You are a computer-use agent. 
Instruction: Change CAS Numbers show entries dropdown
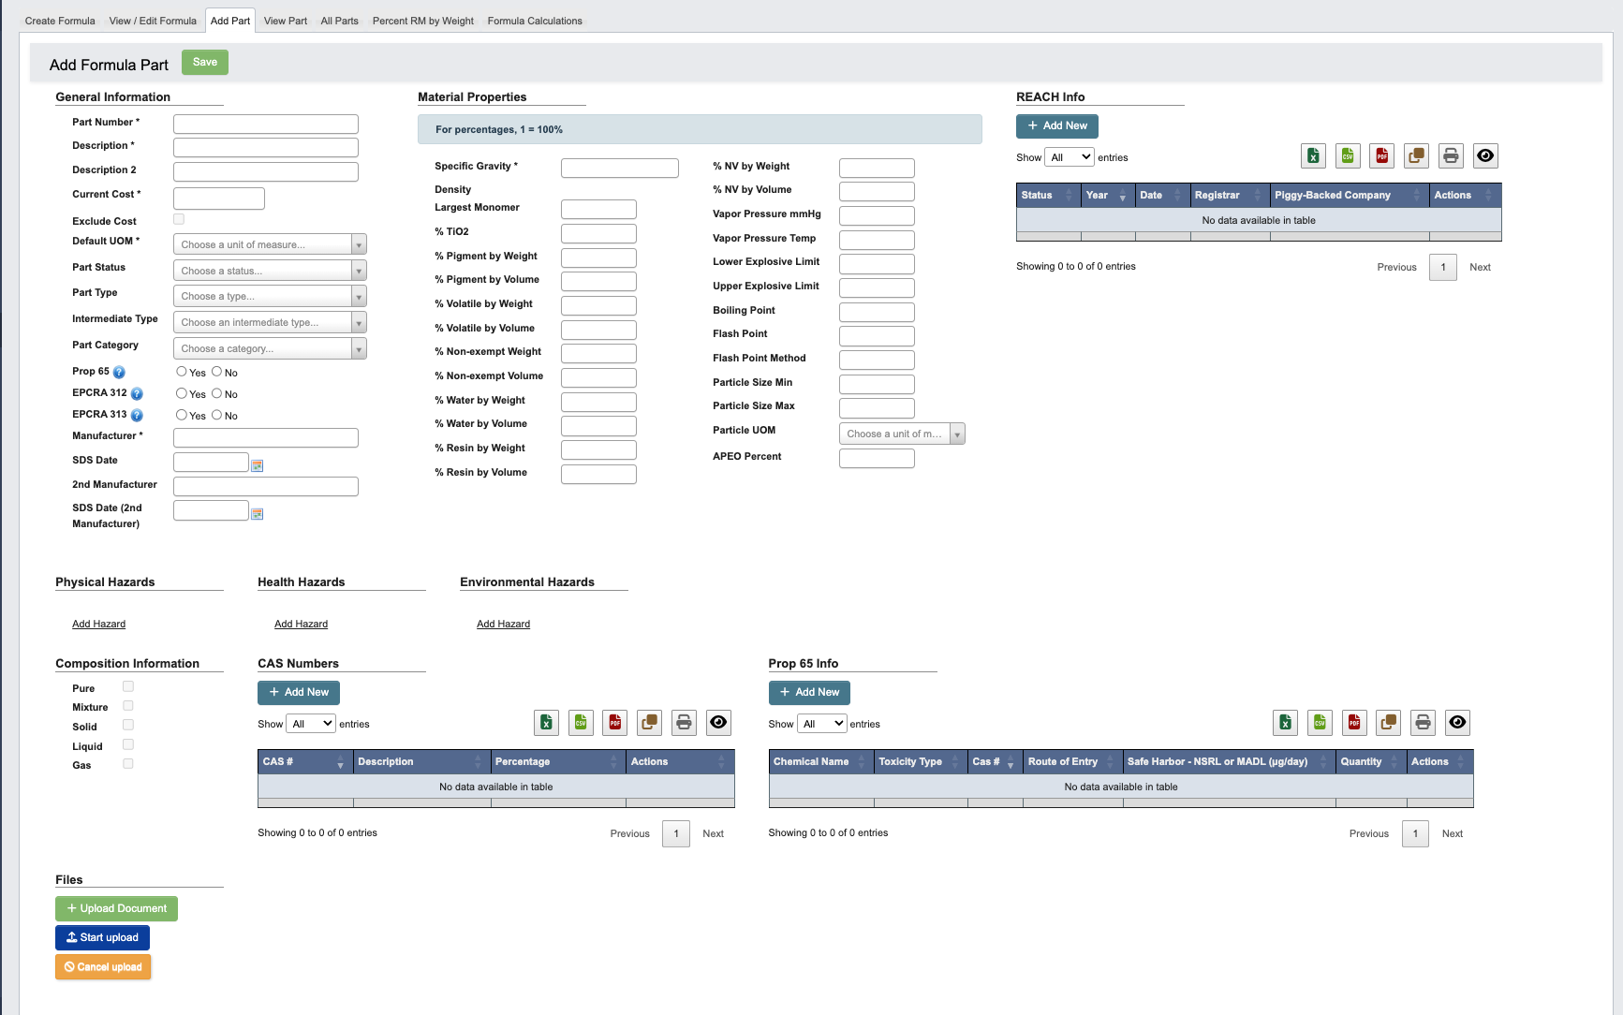(311, 724)
